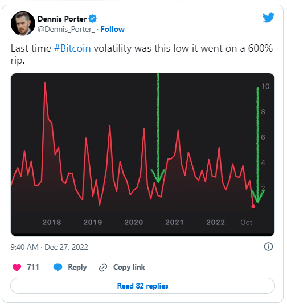Open the #Bitcoin hashtag link
Screen dimensions: 287x305
[x=72, y=48]
